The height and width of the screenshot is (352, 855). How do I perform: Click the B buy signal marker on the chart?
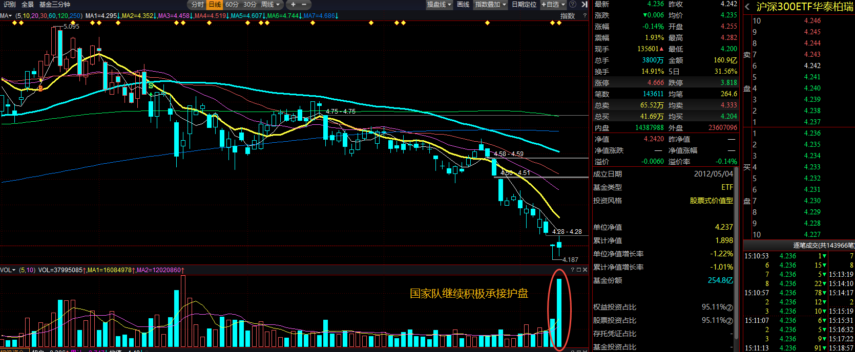(40, 89)
